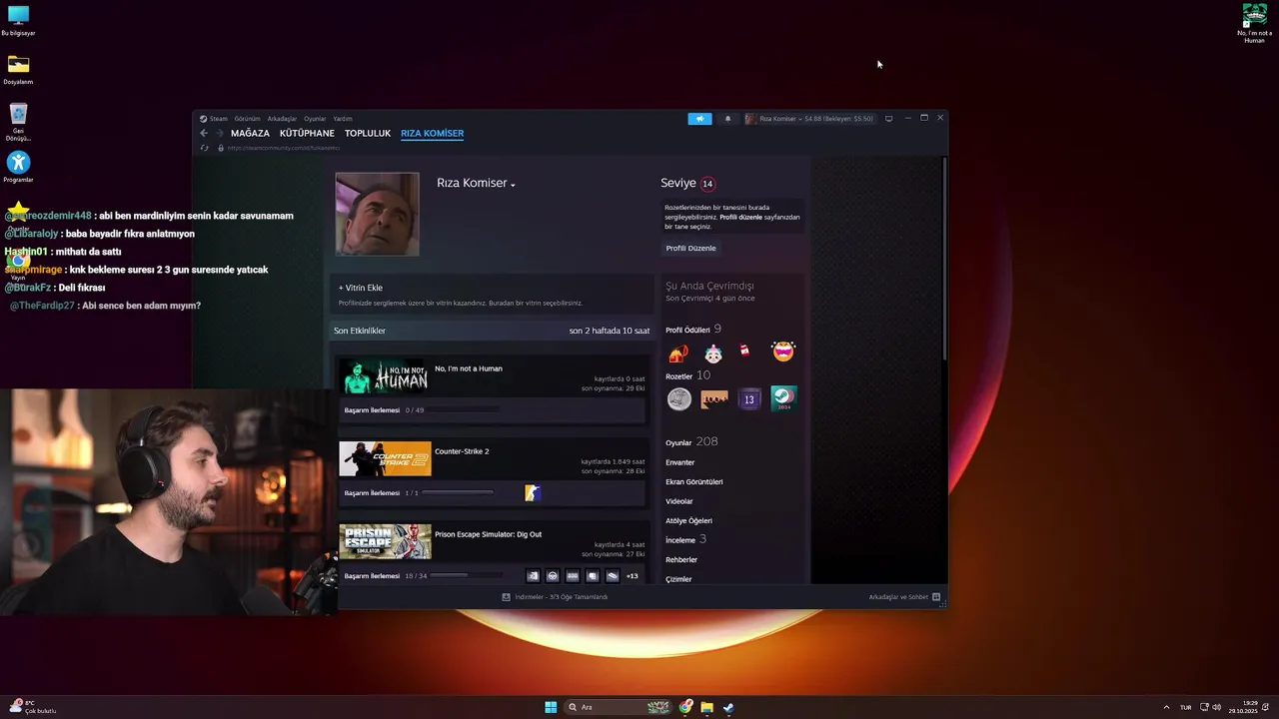Click the Steam 2024 badge
This screenshot has width=1279, height=719.
[783, 399]
